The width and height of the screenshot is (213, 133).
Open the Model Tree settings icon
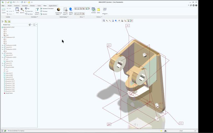[x=30, y=25]
